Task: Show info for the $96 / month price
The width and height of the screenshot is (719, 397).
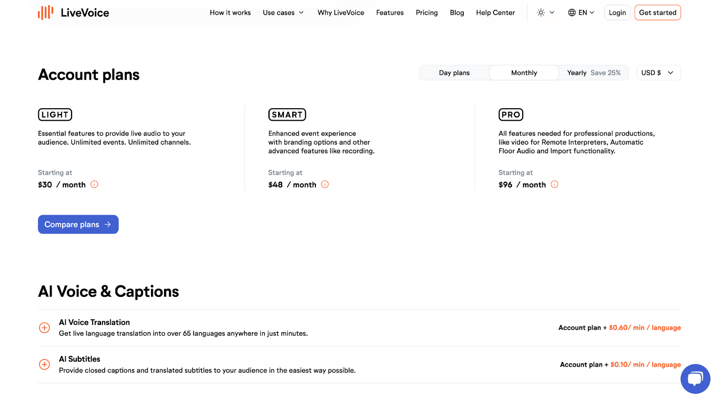Action: [x=555, y=184]
